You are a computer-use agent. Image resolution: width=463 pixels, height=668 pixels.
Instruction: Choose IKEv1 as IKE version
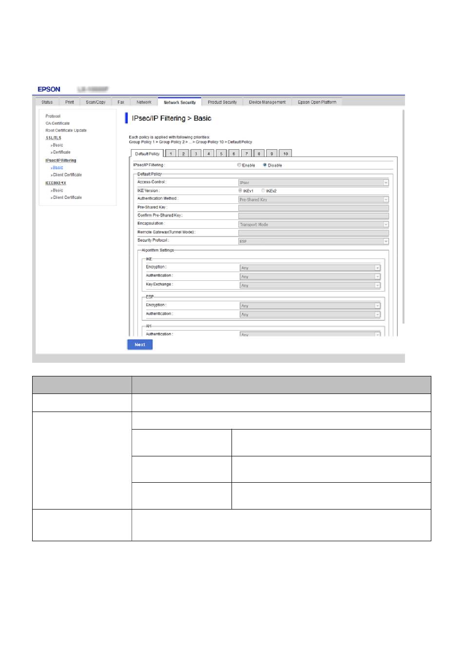pyautogui.click(x=240, y=191)
